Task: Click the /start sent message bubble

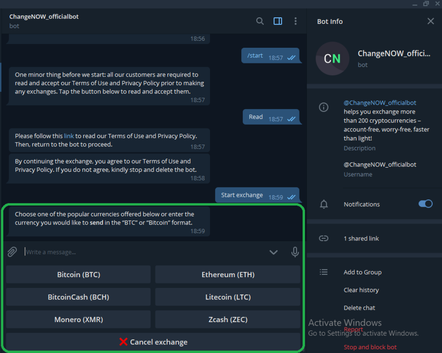Action: click(270, 56)
